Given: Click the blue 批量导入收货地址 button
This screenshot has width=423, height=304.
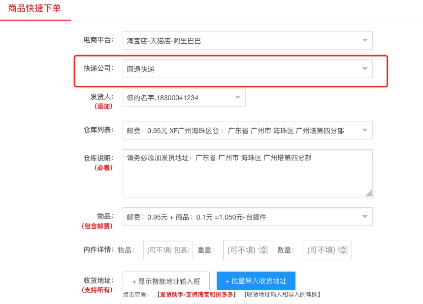Looking at the screenshot, I should coord(256,281).
